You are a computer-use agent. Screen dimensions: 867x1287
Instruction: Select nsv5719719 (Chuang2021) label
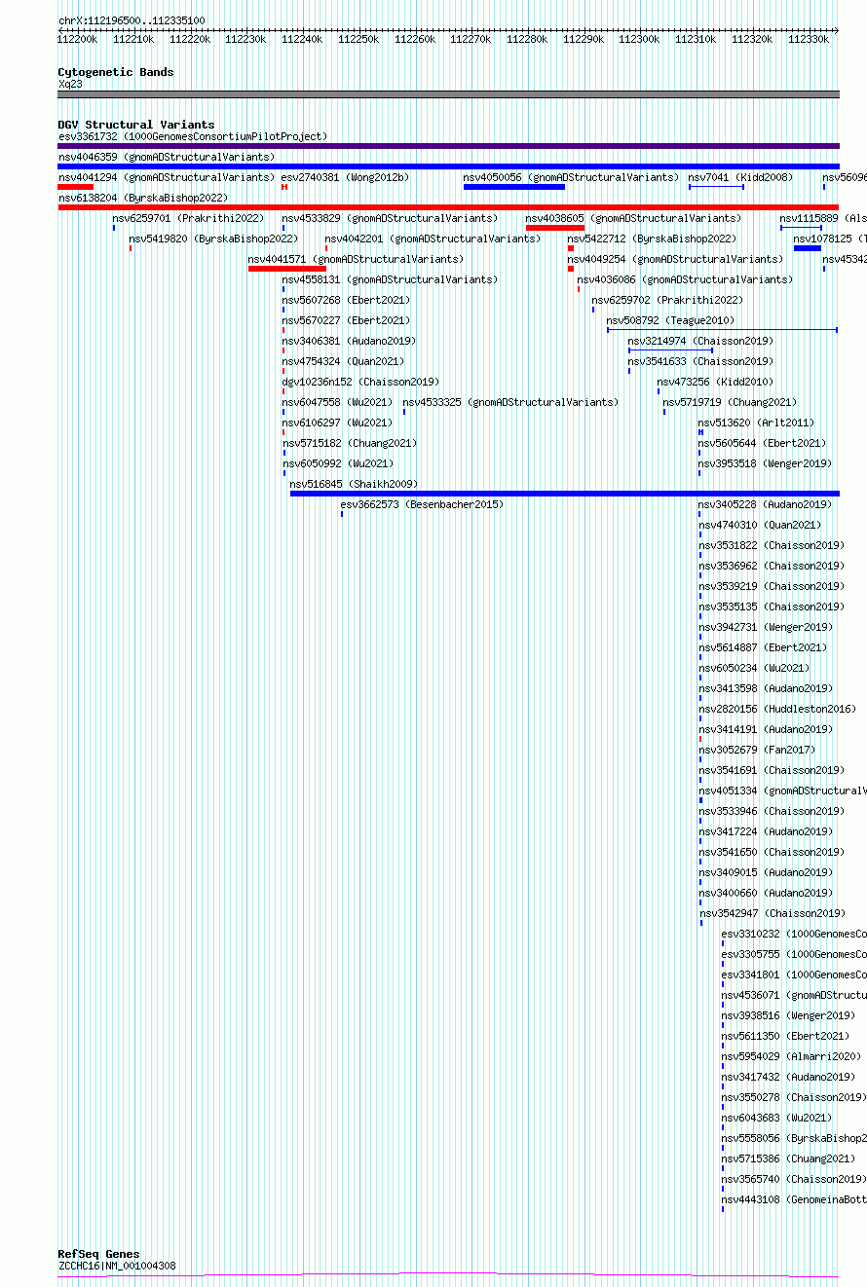pyautogui.click(x=730, y=403)
